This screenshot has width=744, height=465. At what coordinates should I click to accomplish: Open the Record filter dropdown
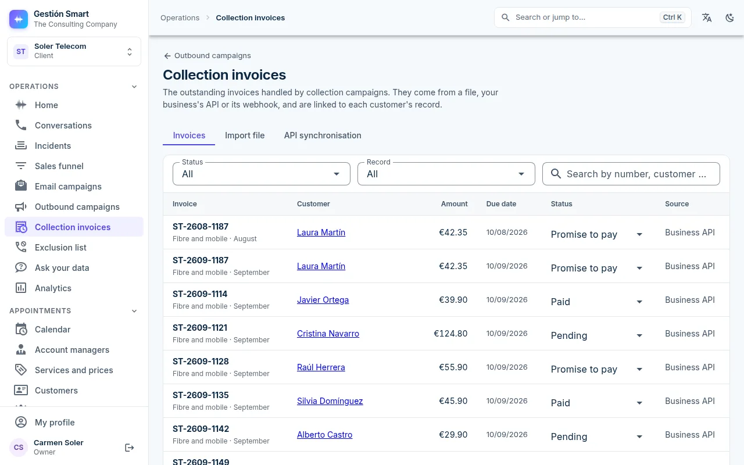446,174
